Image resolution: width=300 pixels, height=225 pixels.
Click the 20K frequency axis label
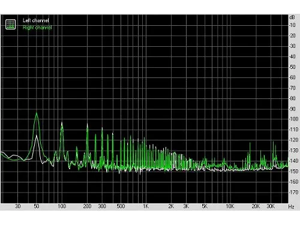click(256, 206)
